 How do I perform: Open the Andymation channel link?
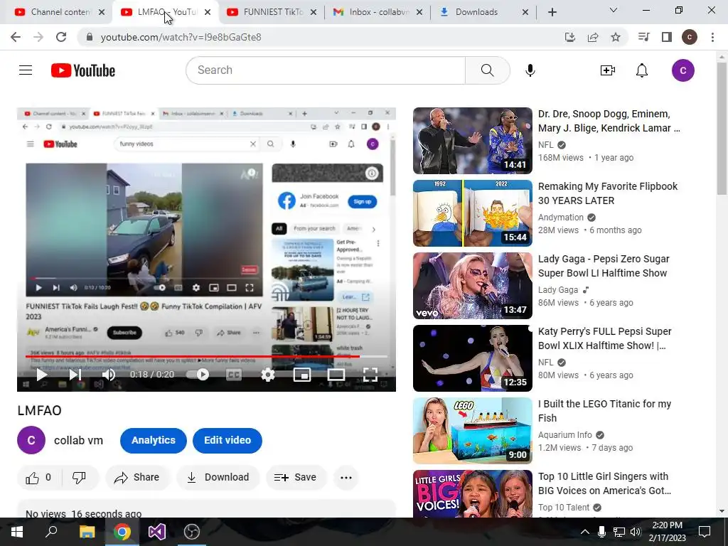pyautogui.click(x=561, y=218)
